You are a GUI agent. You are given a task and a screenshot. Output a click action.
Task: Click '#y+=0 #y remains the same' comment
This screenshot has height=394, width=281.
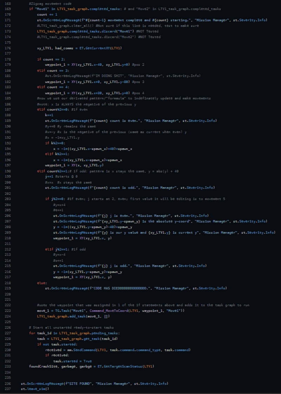[70, 126]
